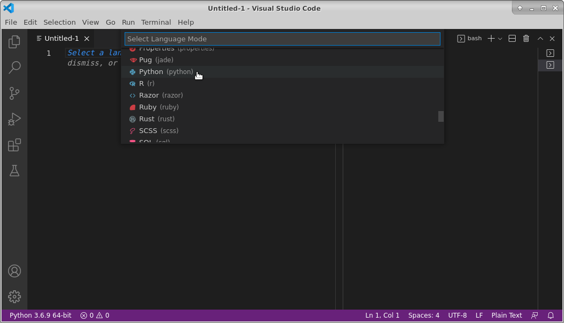
Task: Maximize the terminal panel with the chevron
Action: 540,38
